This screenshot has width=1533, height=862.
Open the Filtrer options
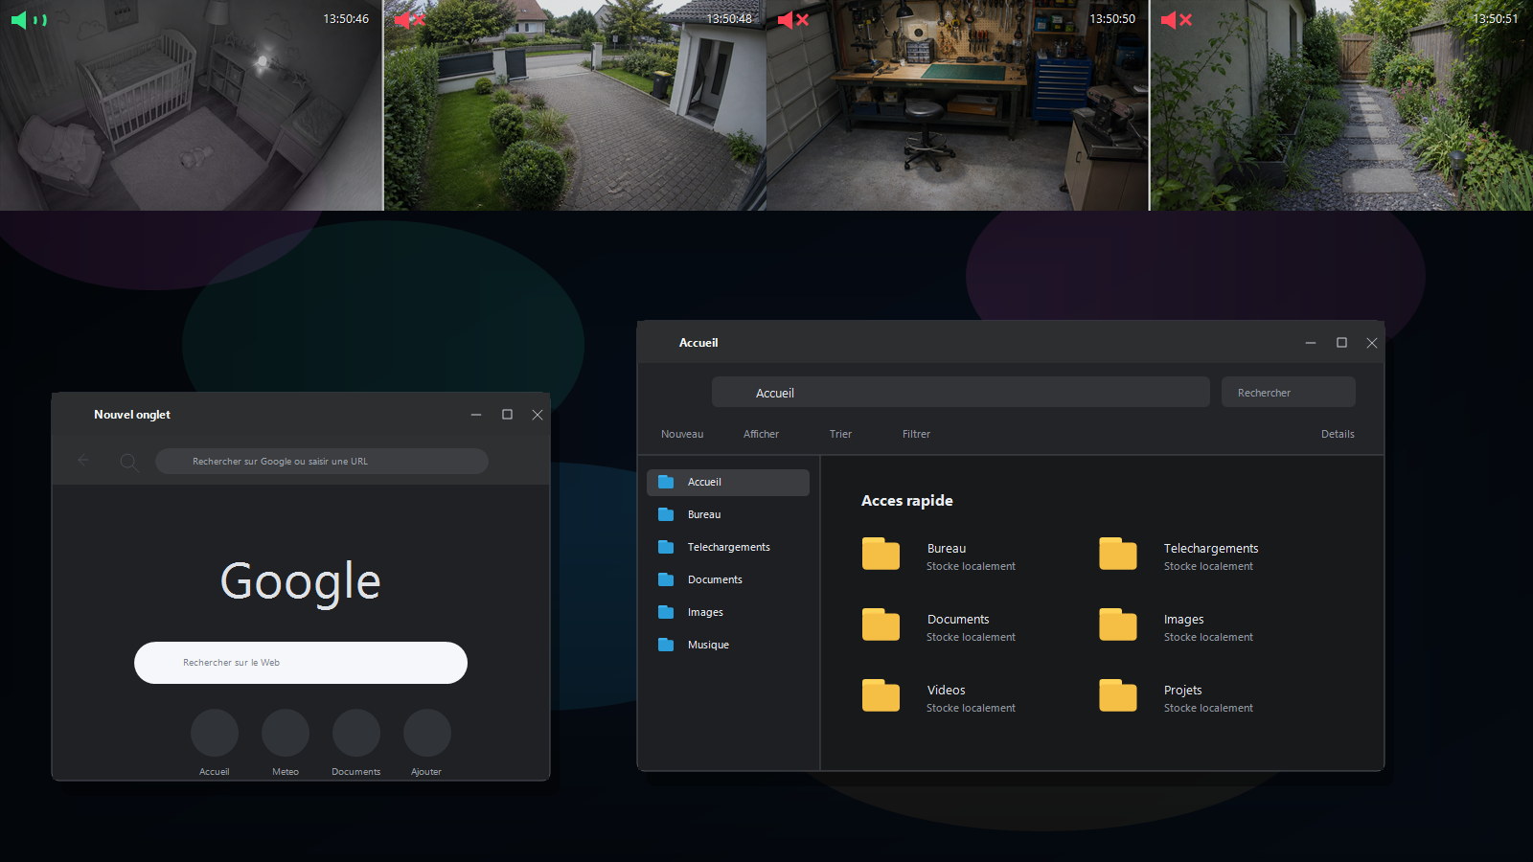[x=916, y=434]
